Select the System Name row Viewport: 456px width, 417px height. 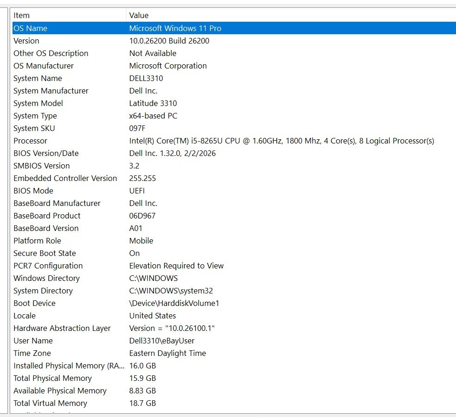pyautogui.click(x=234, y=78)
